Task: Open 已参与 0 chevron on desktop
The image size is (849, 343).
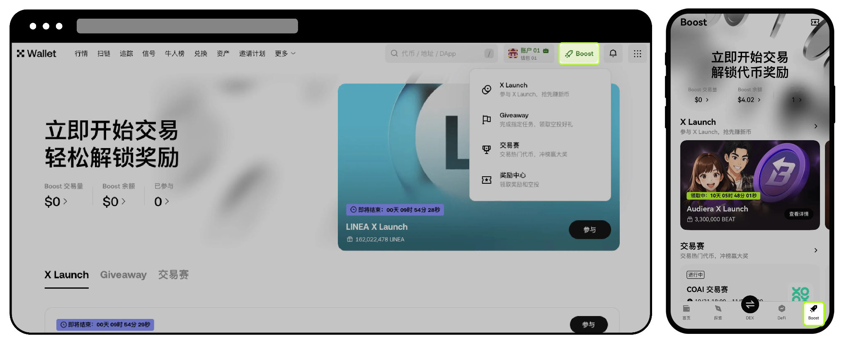Action: coord(167,202)
